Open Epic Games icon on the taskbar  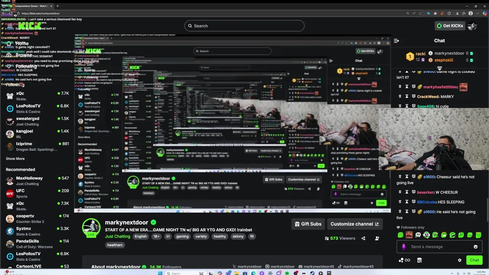point(329,273)
